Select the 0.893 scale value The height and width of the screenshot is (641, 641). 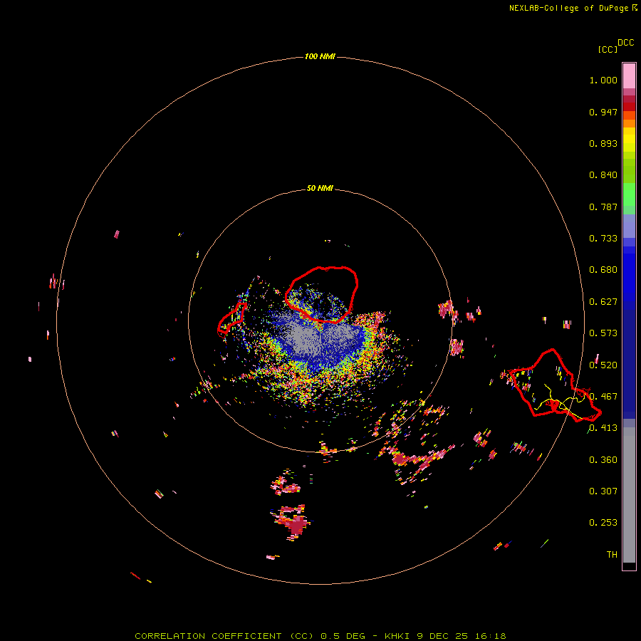pyautogui.click(x=603, y=143)
